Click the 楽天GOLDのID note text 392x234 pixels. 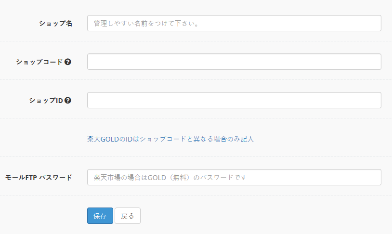(x=170, y=139)
